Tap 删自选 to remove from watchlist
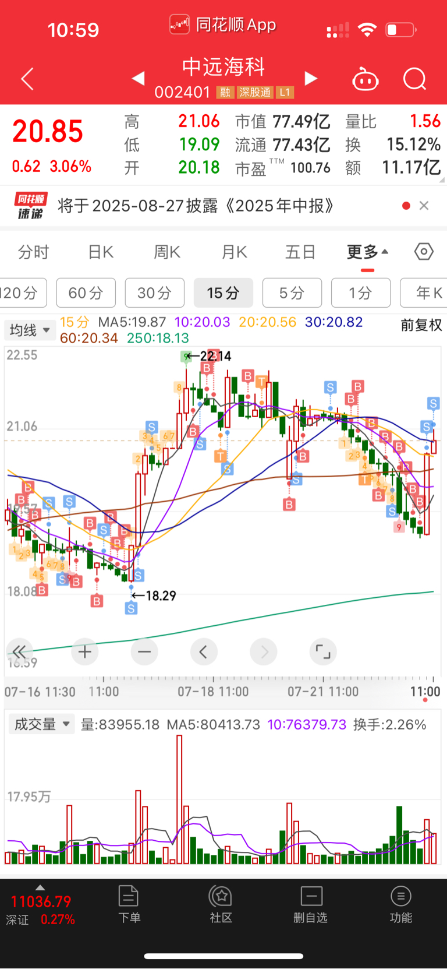The image size is (447, 969). (x=311, y=904)
